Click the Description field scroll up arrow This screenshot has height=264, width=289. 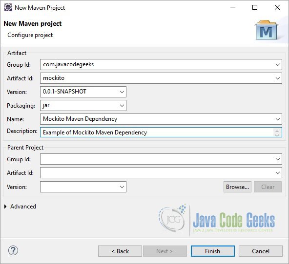tap(277, 131)
